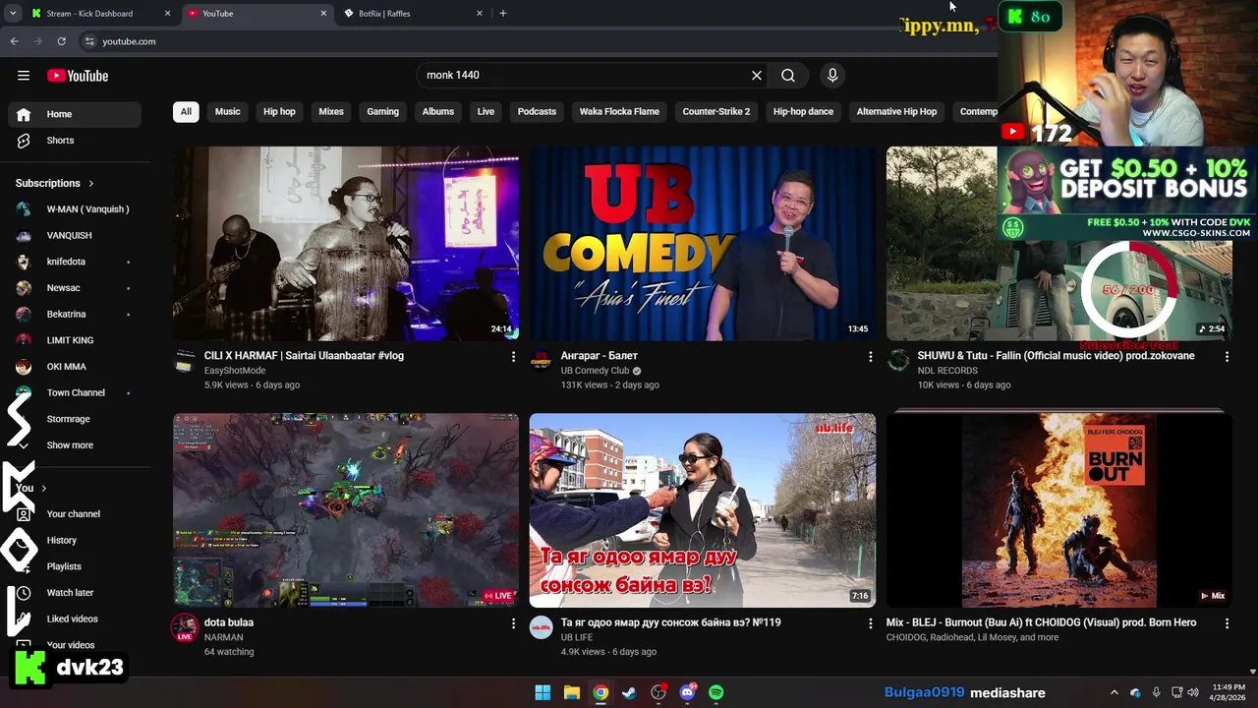Clear the search box with the X
The width and height of the screenshot is (1258, 708).
tap(757, 75)
